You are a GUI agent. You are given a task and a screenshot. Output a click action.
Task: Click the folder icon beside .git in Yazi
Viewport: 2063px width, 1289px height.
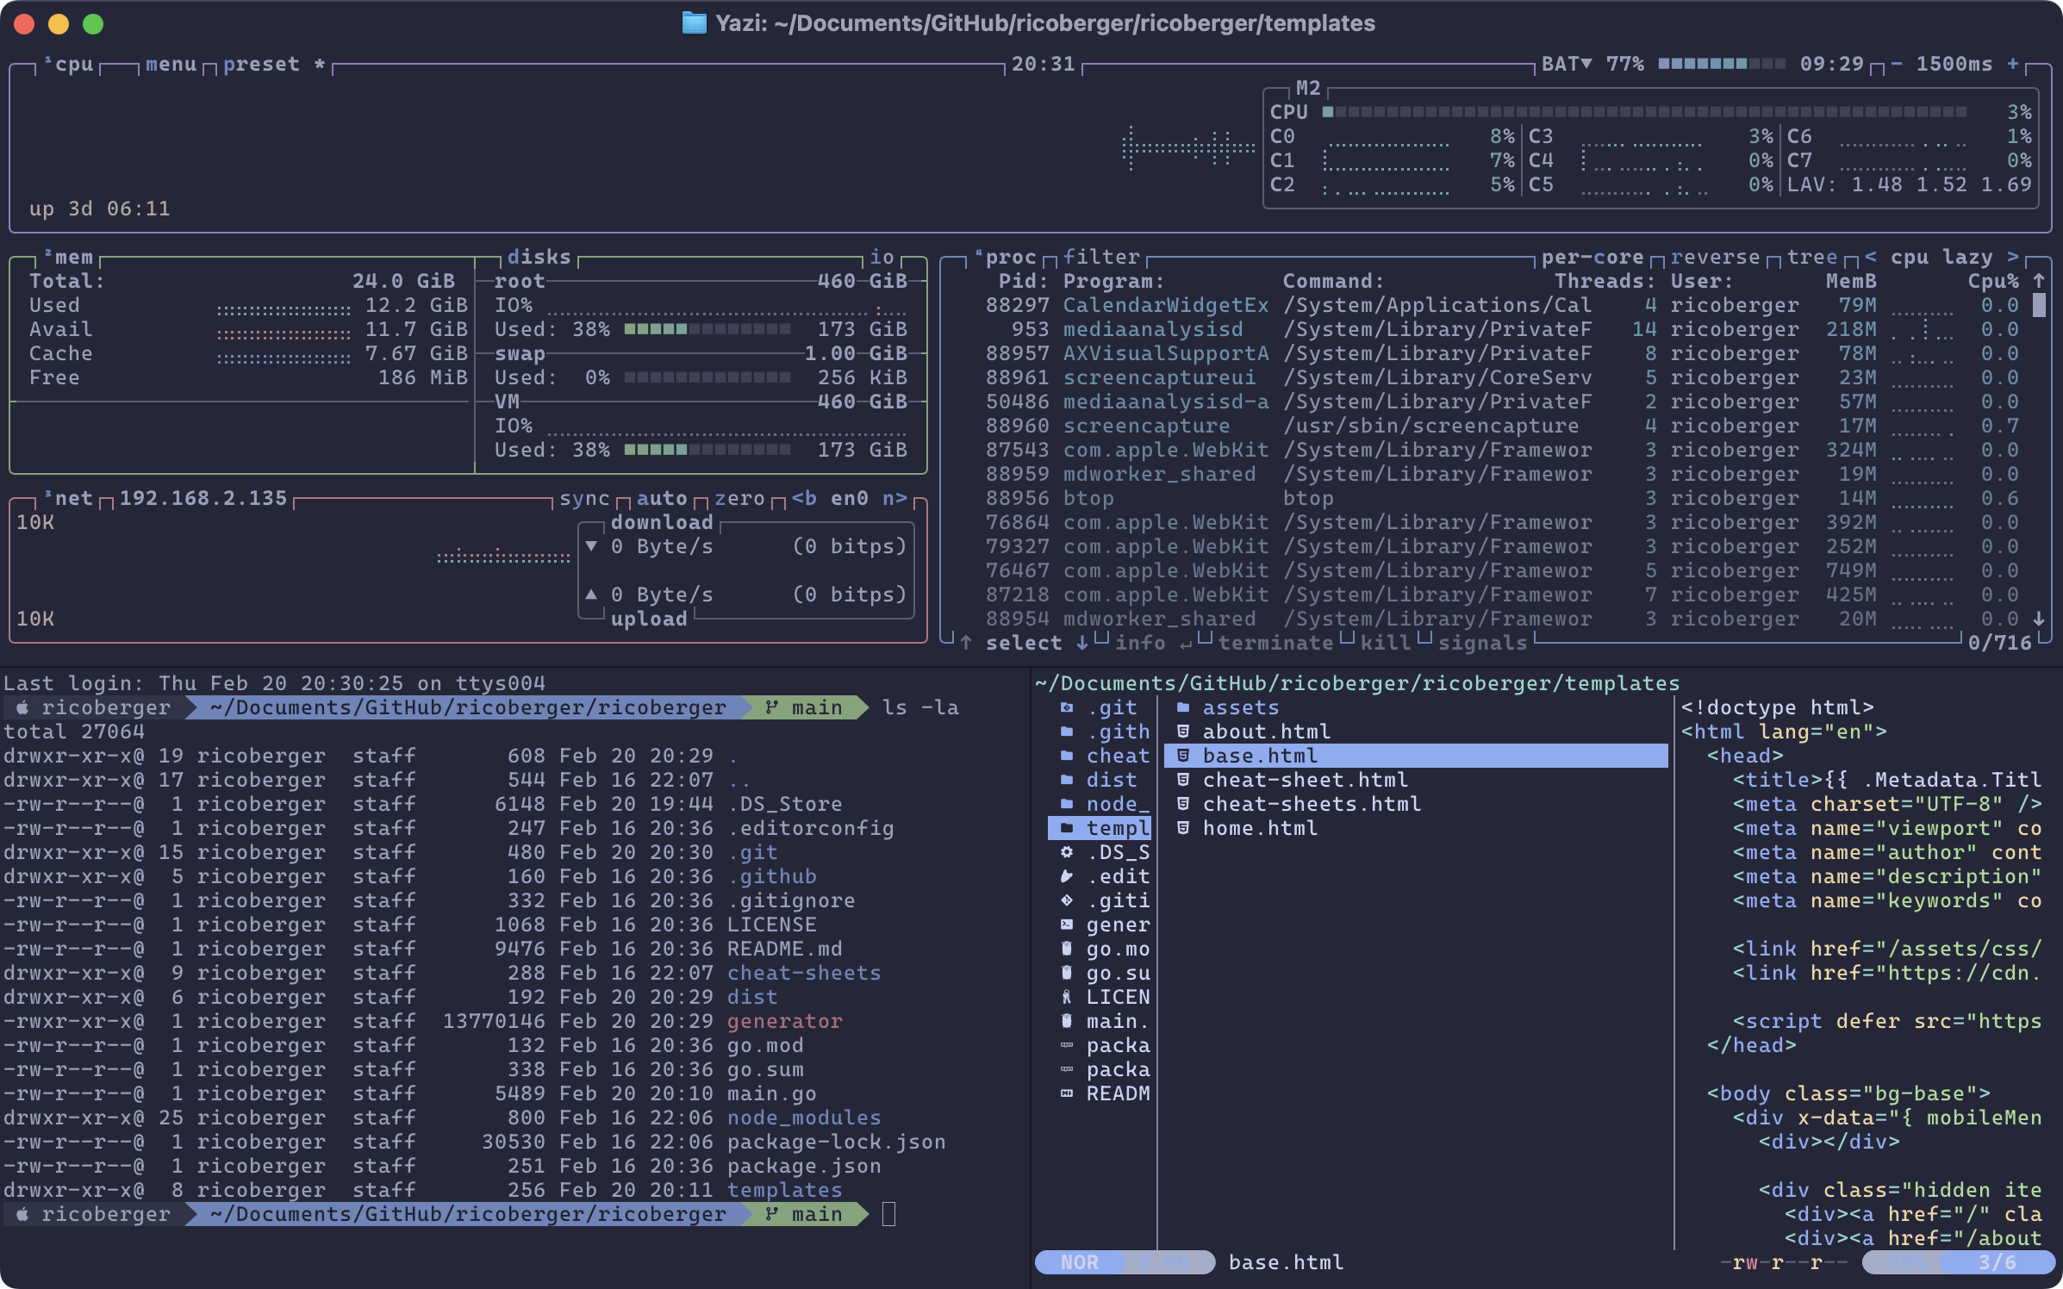[x=1067, y=707]
